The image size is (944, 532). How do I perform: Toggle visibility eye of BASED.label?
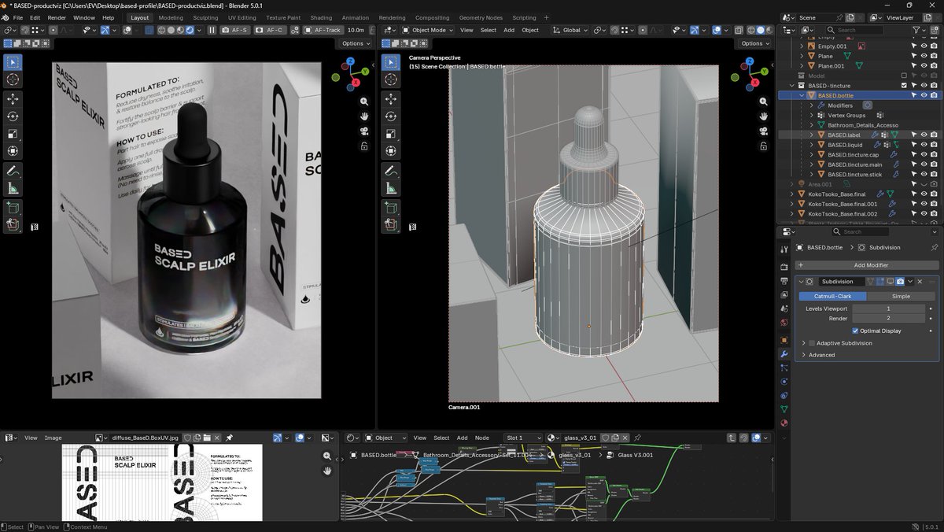[924, 135]
